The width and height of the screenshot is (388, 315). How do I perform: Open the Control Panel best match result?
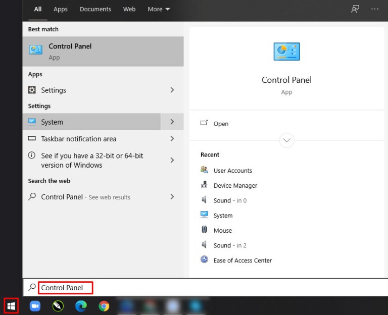pyautogui.click(x=103, y=51)
